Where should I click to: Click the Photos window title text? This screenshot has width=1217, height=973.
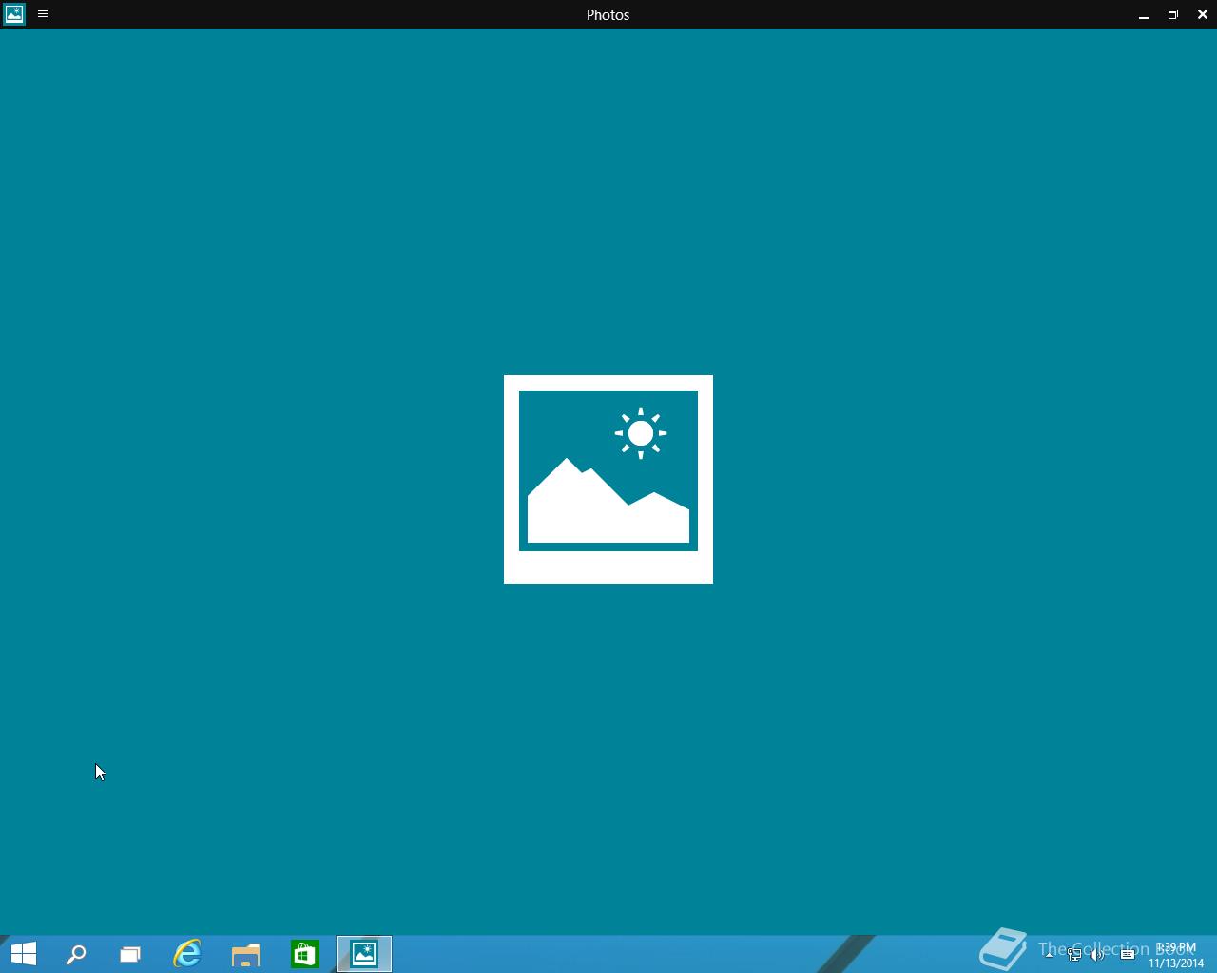pyautogui.click(x=608, y=14)
